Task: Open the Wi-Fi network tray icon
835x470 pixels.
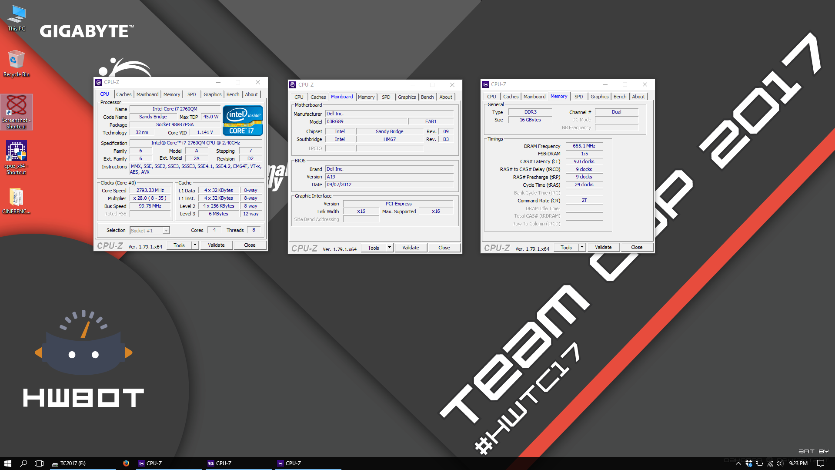Action: click(x=770, y=463)
